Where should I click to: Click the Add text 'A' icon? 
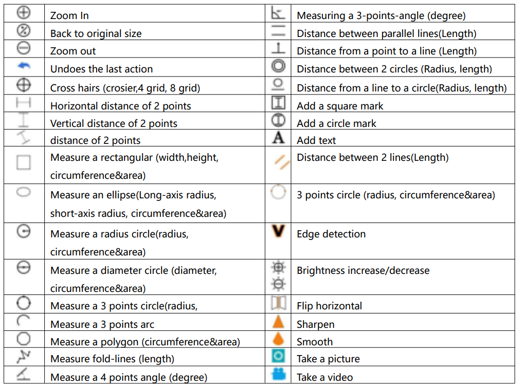pos(278,138)
